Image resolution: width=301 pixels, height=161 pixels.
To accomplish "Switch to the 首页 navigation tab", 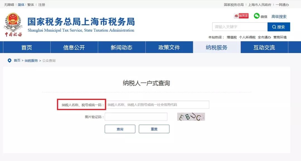I will click(26, 47).
